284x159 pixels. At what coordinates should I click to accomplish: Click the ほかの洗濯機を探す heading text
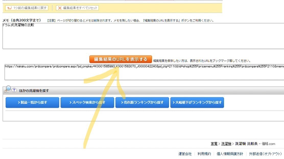(x=34, y=91)
